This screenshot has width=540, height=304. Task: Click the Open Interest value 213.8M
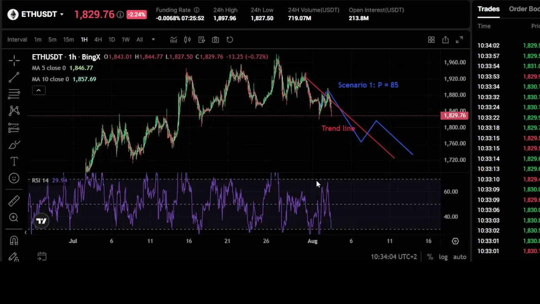(x=359, y=18)
